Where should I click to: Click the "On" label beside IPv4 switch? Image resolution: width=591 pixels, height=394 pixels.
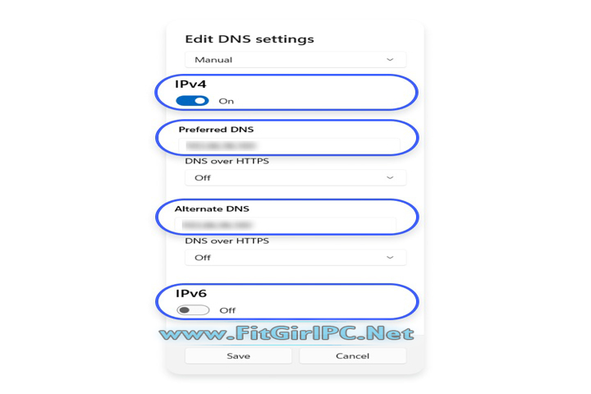click(x=227, y=101)
